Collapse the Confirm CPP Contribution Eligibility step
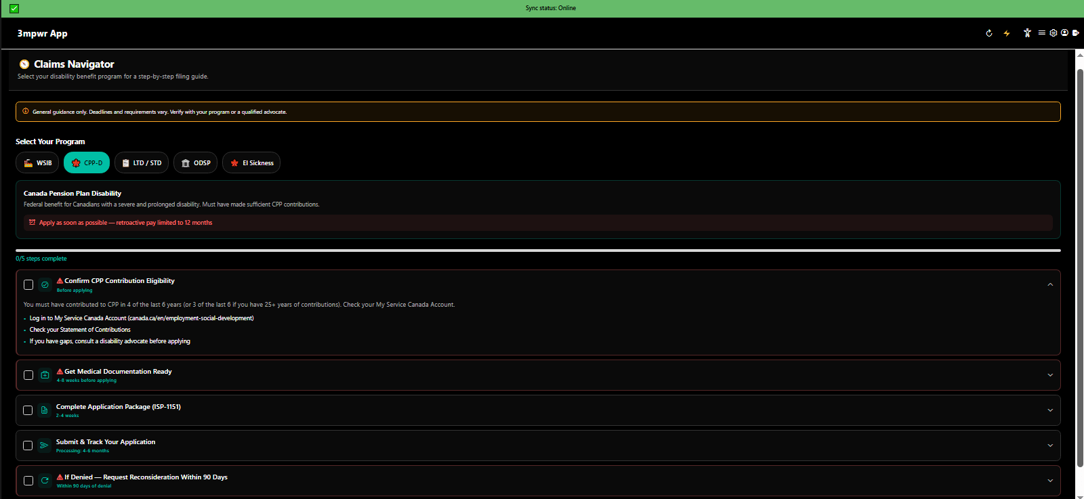The height and width of the screenshot is (499, 1084). tap(1050, 284)
